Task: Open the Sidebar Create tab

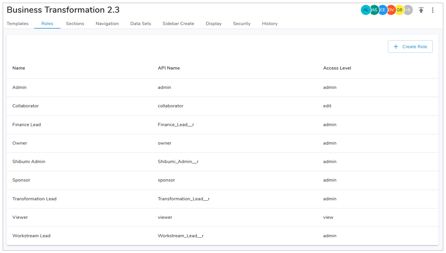Action: pyautogui.click(x=178, y=24)
